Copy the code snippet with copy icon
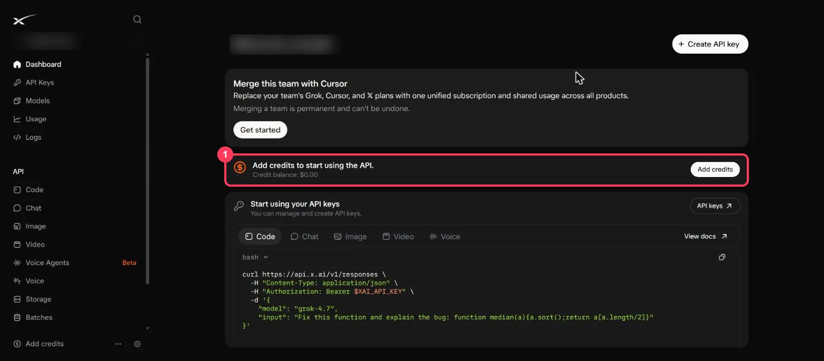Viewport: 824px width, 361px height. pos(722,257)
